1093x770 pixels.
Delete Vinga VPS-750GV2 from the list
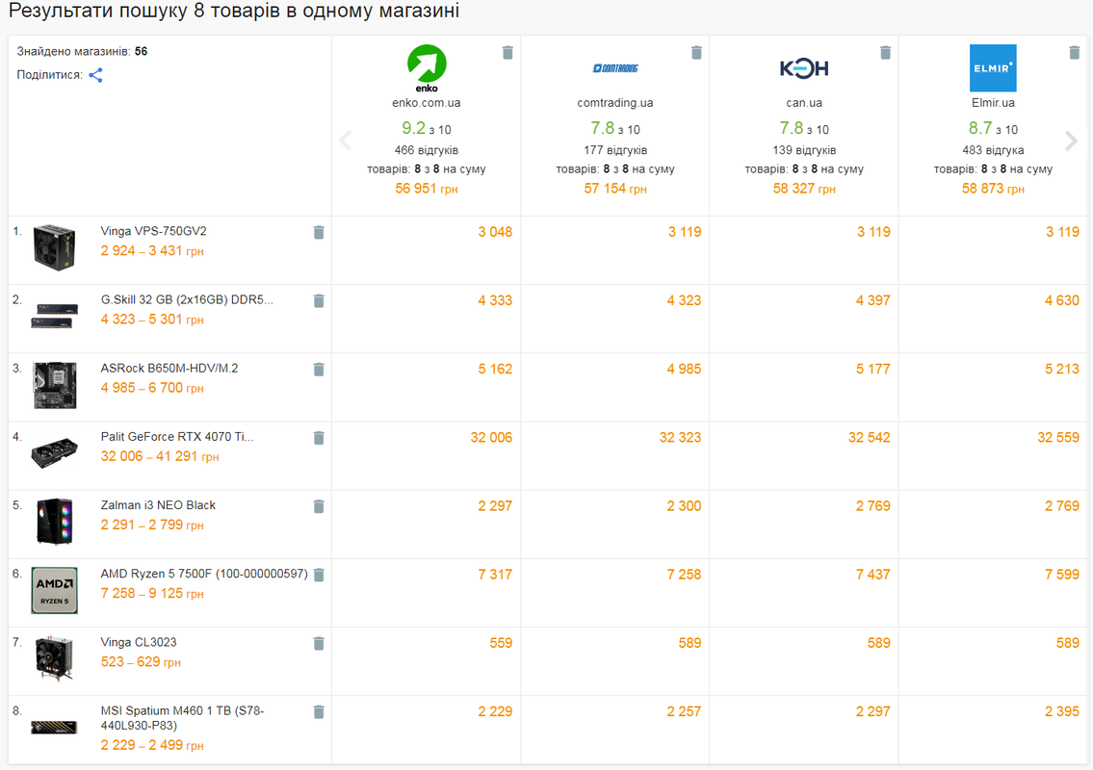point(319,232)
